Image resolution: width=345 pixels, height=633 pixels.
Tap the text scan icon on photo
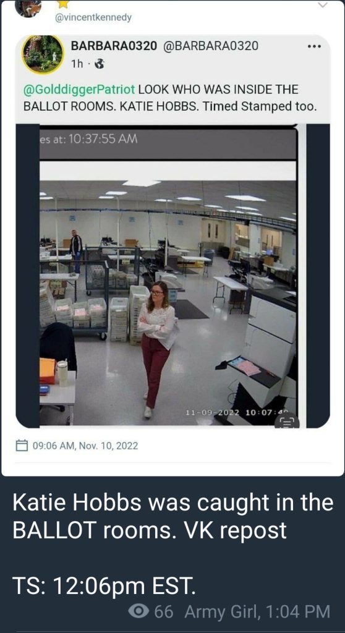pos(287,423)
